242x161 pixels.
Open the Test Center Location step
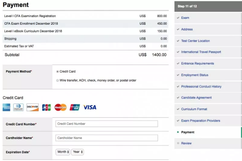coord(195,41)
